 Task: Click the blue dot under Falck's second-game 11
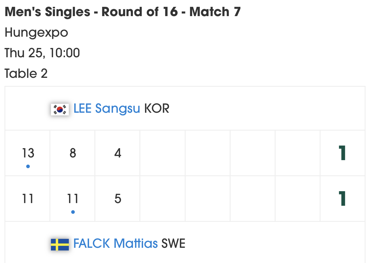(73, 212)
